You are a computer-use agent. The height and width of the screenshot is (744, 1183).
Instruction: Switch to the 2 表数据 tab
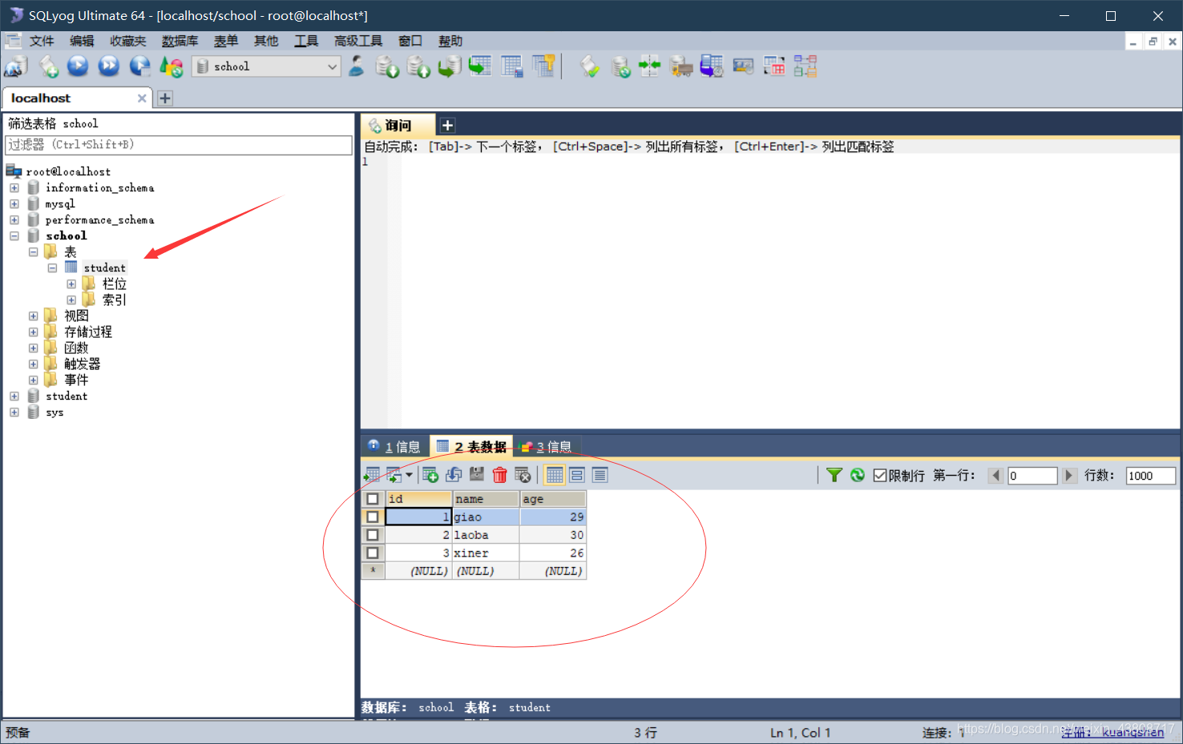[x=472, y=446]
